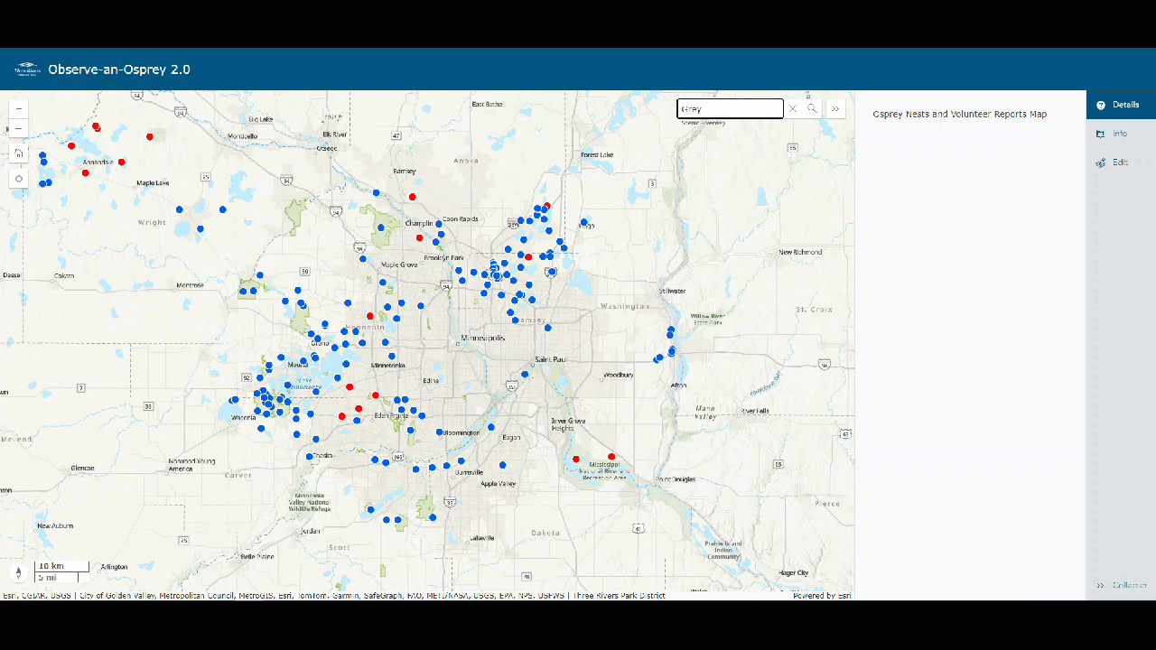
Task: Collapse the side panel
Action: [x=1121, y=585]
